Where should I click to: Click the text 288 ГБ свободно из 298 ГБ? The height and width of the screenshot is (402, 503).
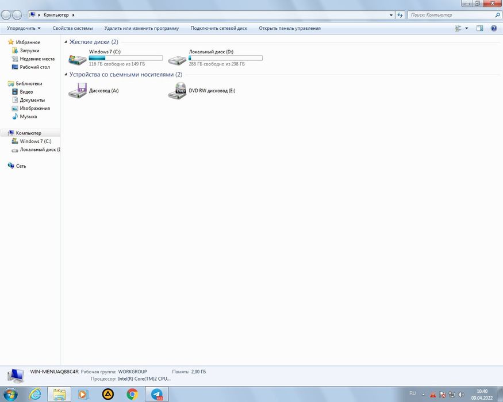pyautogui.click(x=217, y=64)
